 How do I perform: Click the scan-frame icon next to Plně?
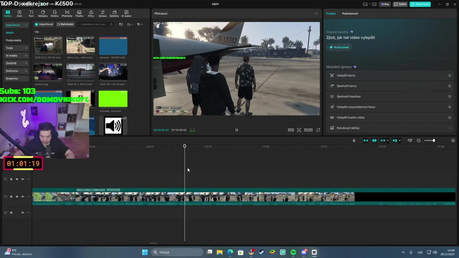tap(299, 130)
